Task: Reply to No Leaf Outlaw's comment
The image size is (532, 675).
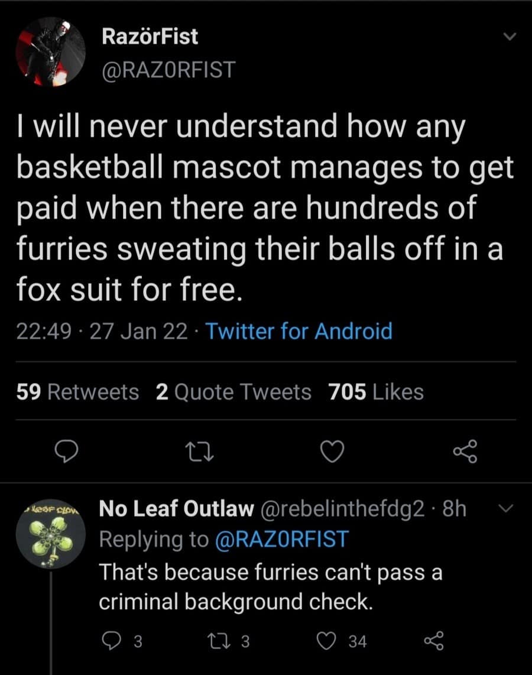Action: pos(112,641)
